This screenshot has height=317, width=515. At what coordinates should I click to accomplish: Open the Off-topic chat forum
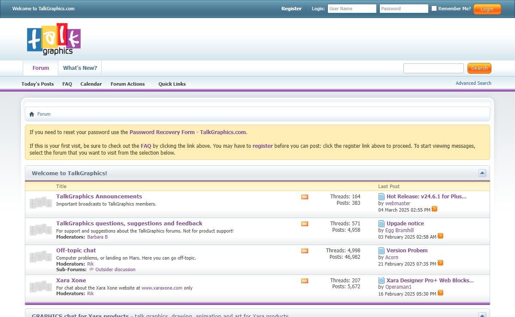pyautogui.click(x=76, y=250)
